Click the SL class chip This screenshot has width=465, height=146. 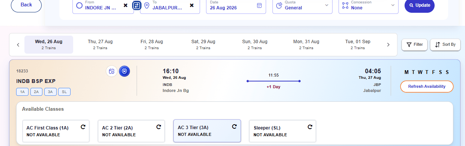pyautogui.click(x=64, y=92)
